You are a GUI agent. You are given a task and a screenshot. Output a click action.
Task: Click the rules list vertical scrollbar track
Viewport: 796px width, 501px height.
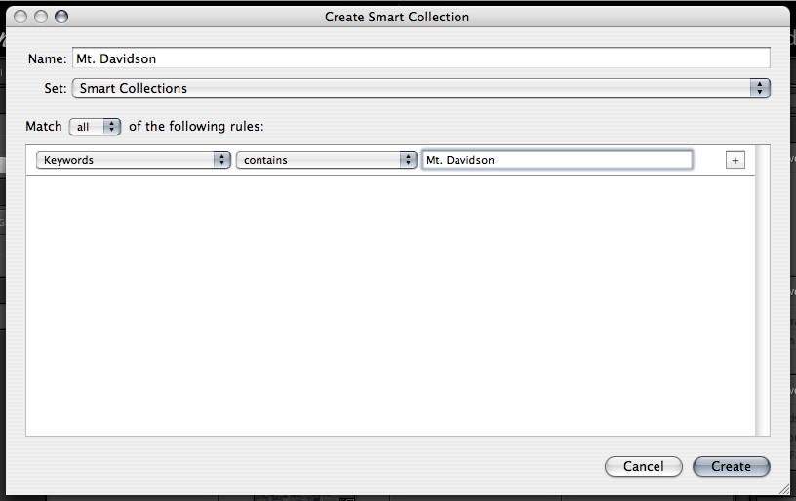762,292
